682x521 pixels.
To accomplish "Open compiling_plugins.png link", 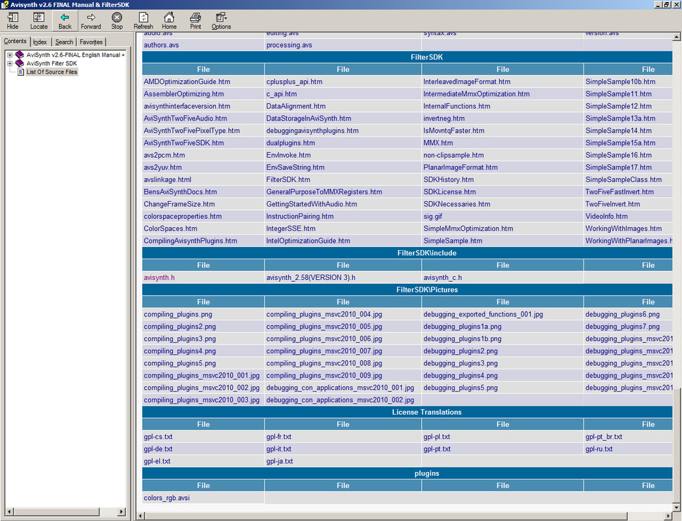I will [178, 314].
